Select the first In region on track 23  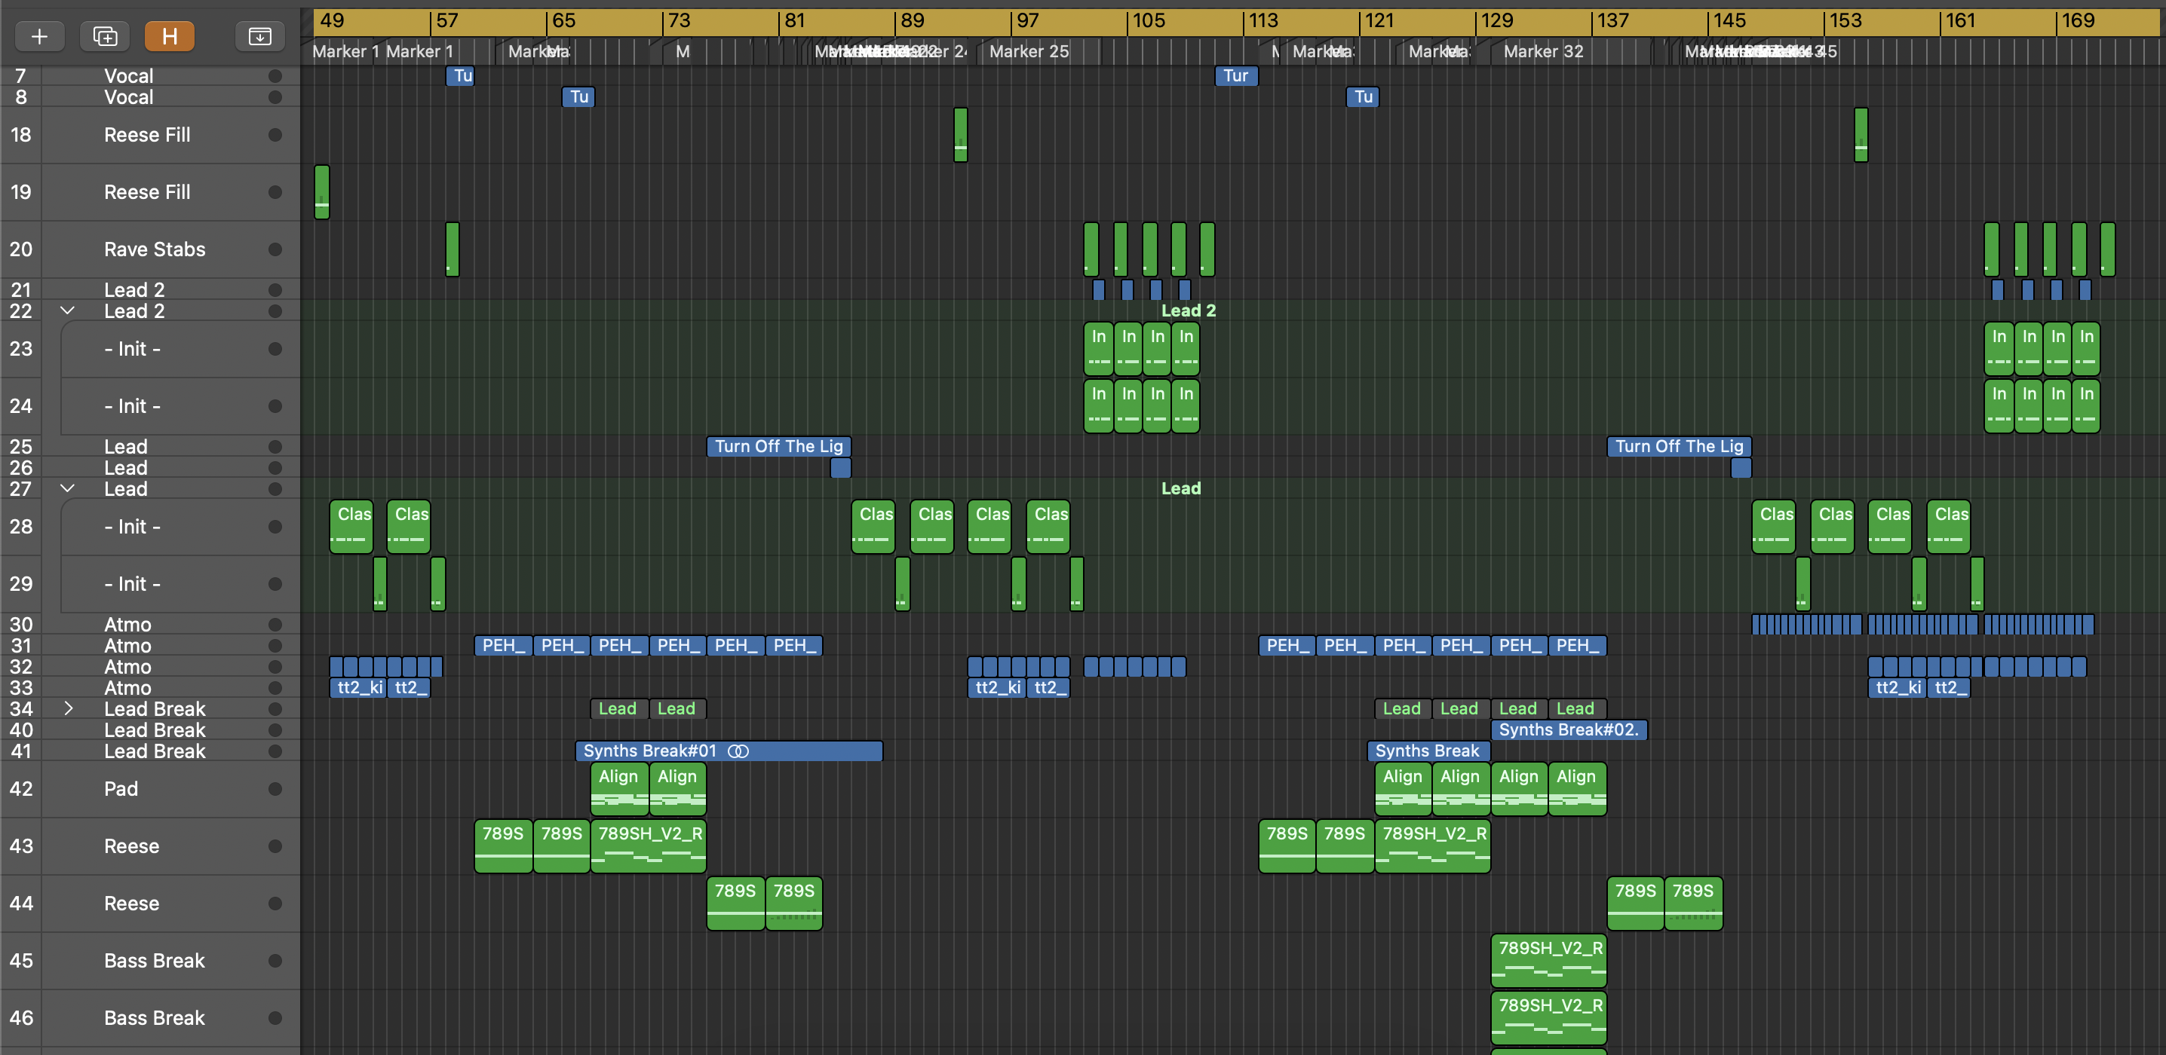[x=1099, y=349]
